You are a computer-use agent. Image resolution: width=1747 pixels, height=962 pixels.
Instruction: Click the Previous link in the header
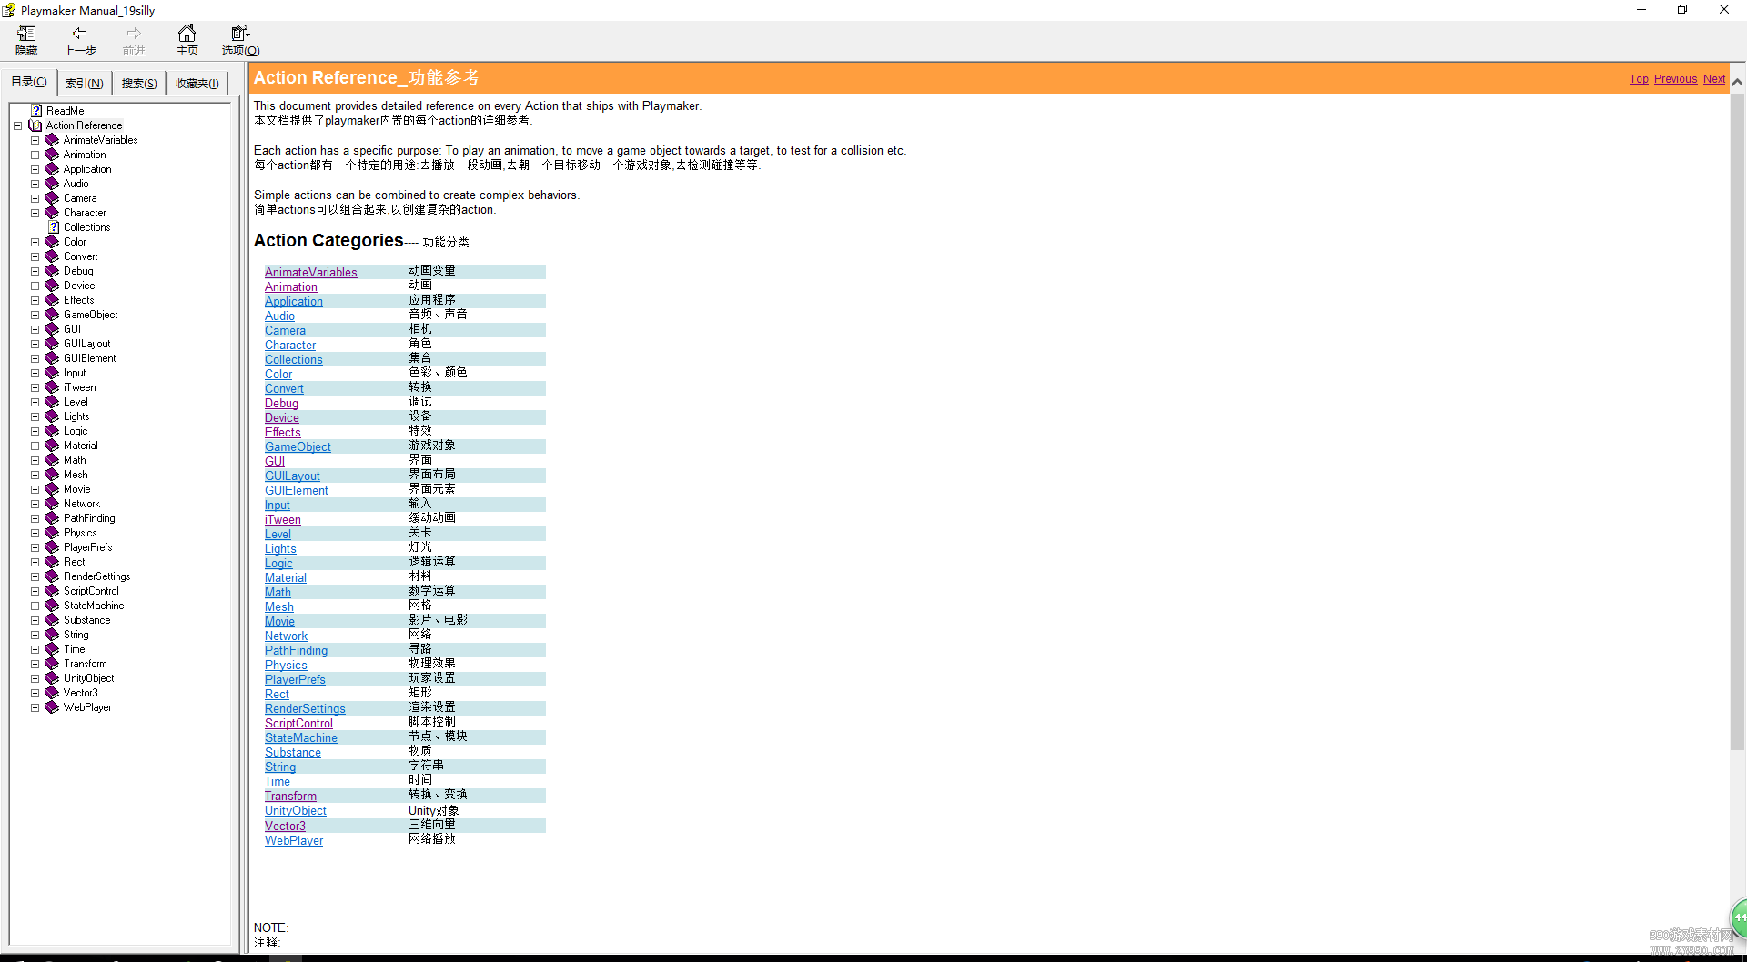click(1675, 79)
